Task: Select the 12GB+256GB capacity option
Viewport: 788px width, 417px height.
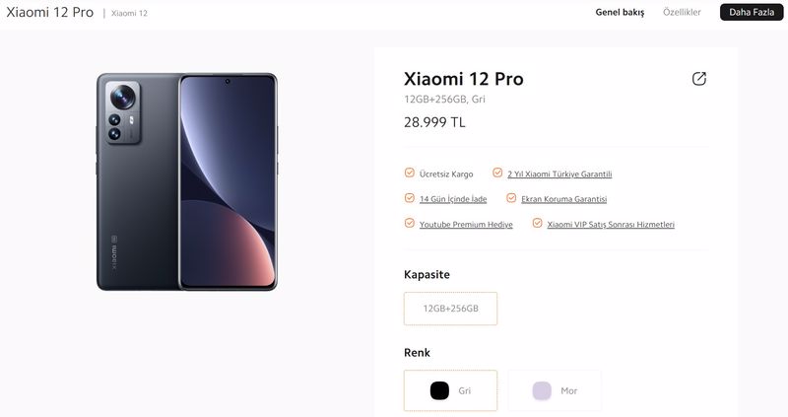Action: coord(451,309)
